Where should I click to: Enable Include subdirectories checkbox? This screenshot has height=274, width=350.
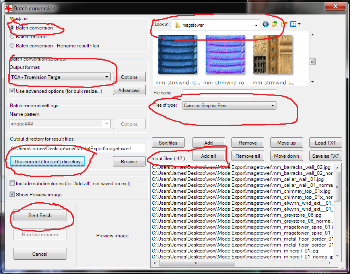tap(12, 184)
